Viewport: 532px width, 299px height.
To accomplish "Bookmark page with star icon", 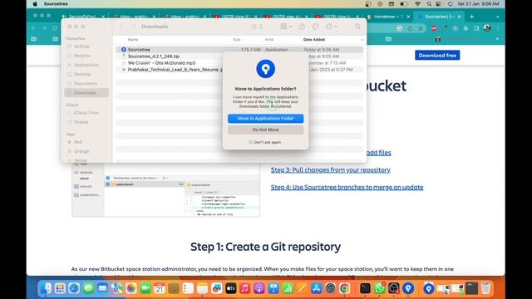I will click(421, 28).
